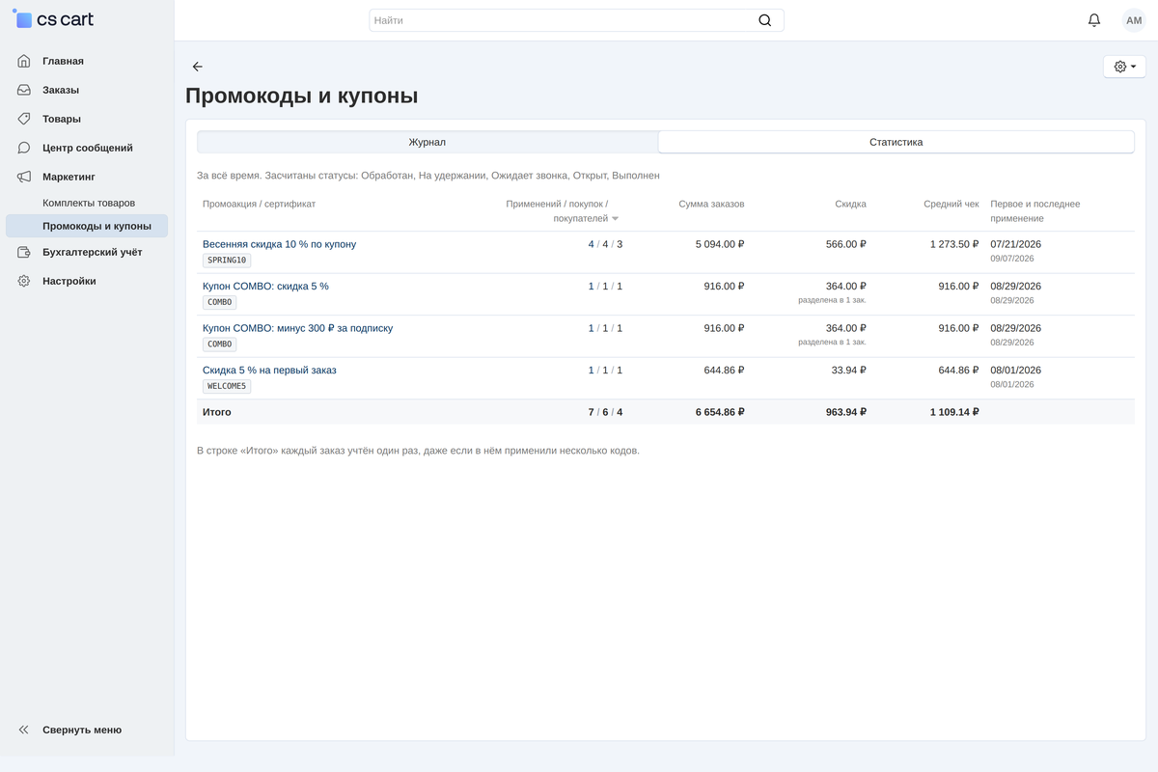The height and width of the screenshot is (772, 1158).
Task: Open Скидка 5 % на первый заказ
Action: 269,371
